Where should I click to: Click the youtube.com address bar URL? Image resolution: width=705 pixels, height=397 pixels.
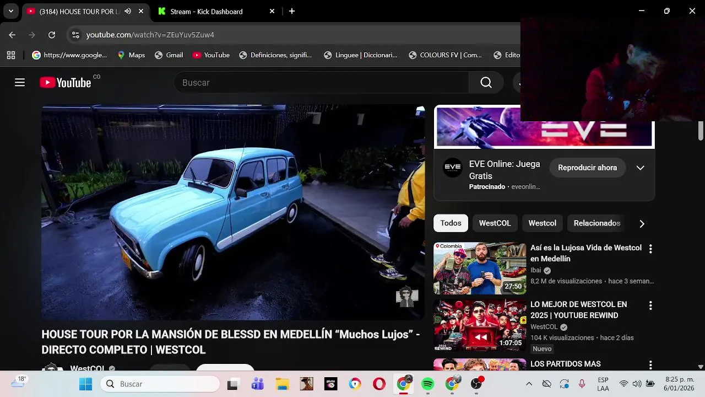(x=150, y=35)
